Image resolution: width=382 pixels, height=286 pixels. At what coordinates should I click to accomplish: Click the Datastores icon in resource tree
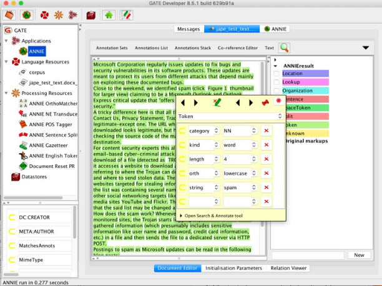16,177
